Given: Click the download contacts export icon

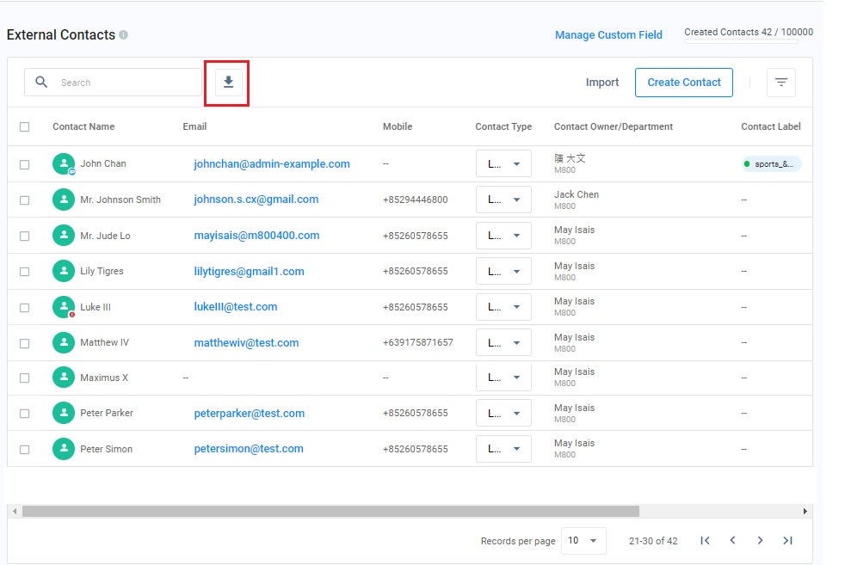Looking at the screenshot, I should coord(228,83).
